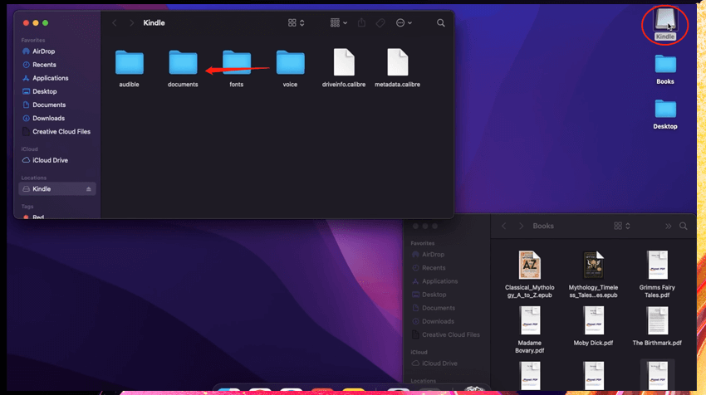
Task: Go back in the Books Finder window
Action: [504, 227]
